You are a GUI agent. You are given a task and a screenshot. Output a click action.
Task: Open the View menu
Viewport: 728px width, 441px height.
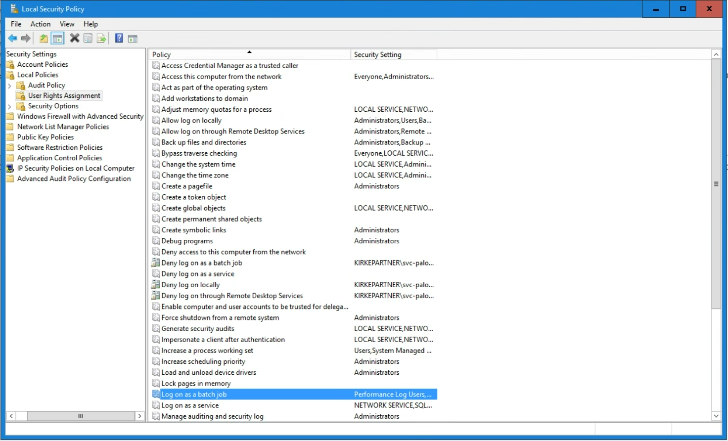(67, 24)
